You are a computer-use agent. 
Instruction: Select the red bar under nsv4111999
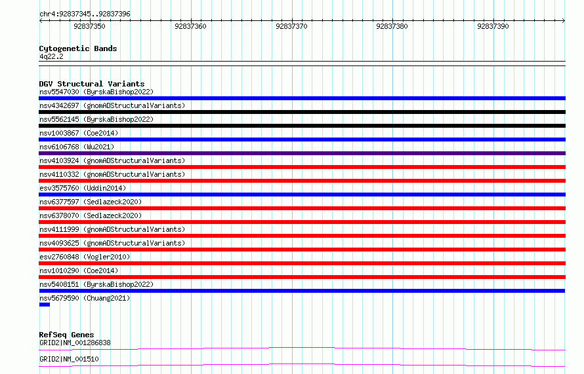tap(302, 236)
